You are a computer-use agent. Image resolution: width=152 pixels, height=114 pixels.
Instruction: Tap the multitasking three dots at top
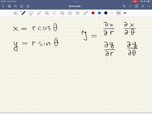tap(76, 2)
